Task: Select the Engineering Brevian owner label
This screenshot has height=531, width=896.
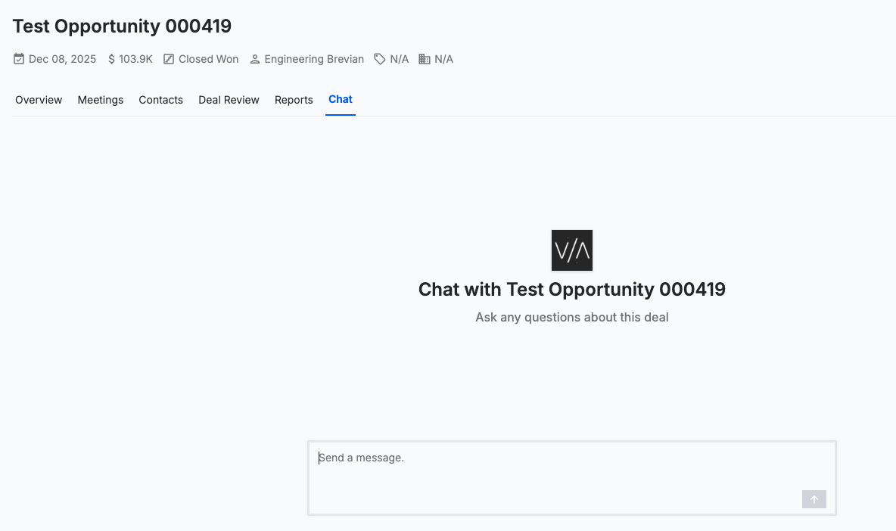Action: (314, 58)
